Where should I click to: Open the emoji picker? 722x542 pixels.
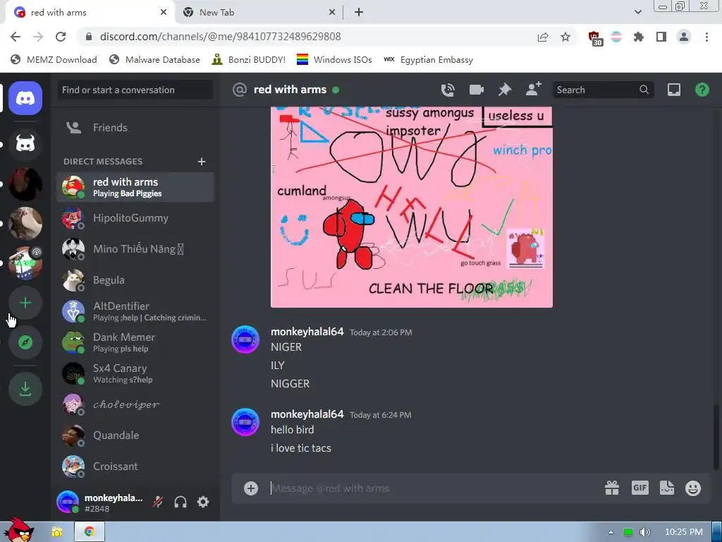[693, 488]
